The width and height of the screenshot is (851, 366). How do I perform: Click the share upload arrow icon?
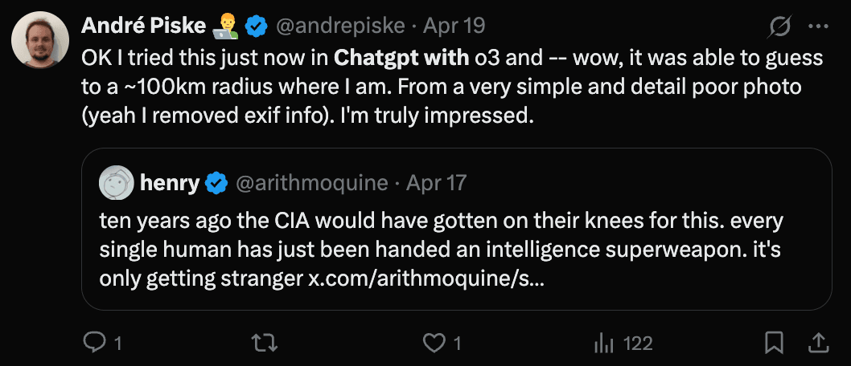(x=817, y=344)
